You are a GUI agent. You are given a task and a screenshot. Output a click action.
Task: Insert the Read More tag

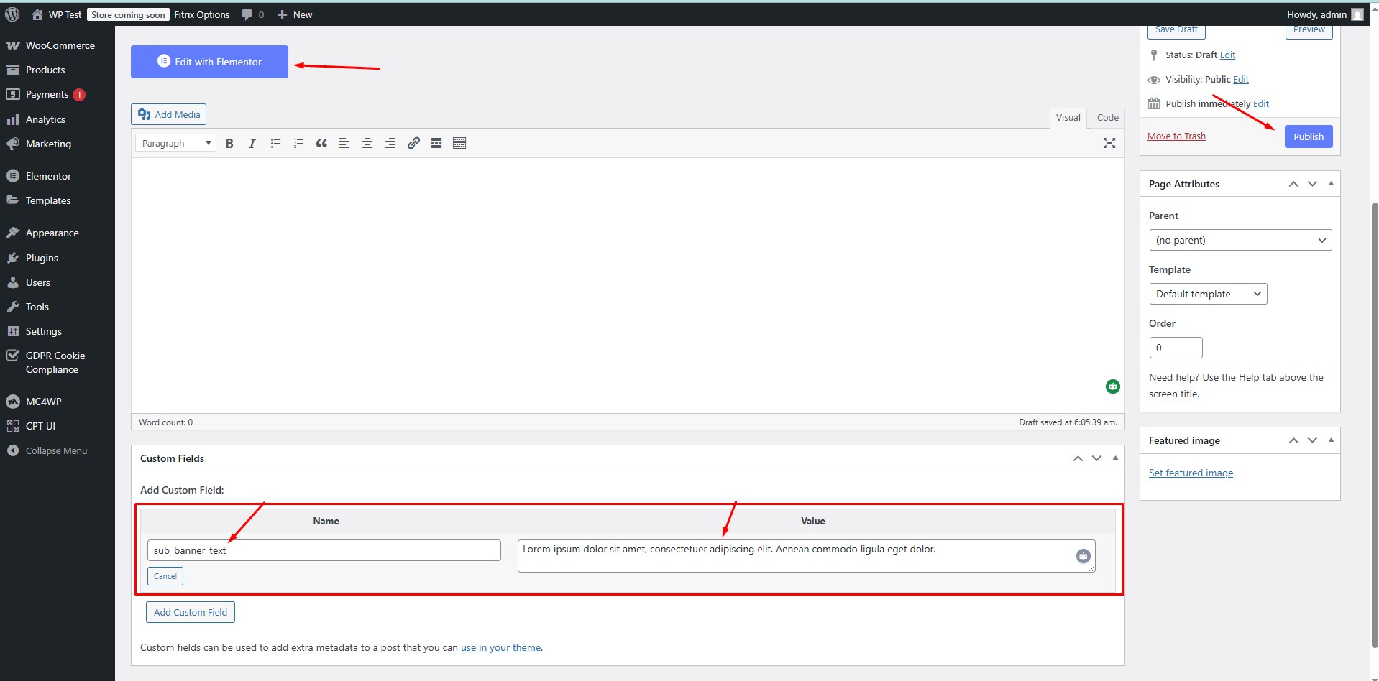pyautogui.click(x=436, y=144)
